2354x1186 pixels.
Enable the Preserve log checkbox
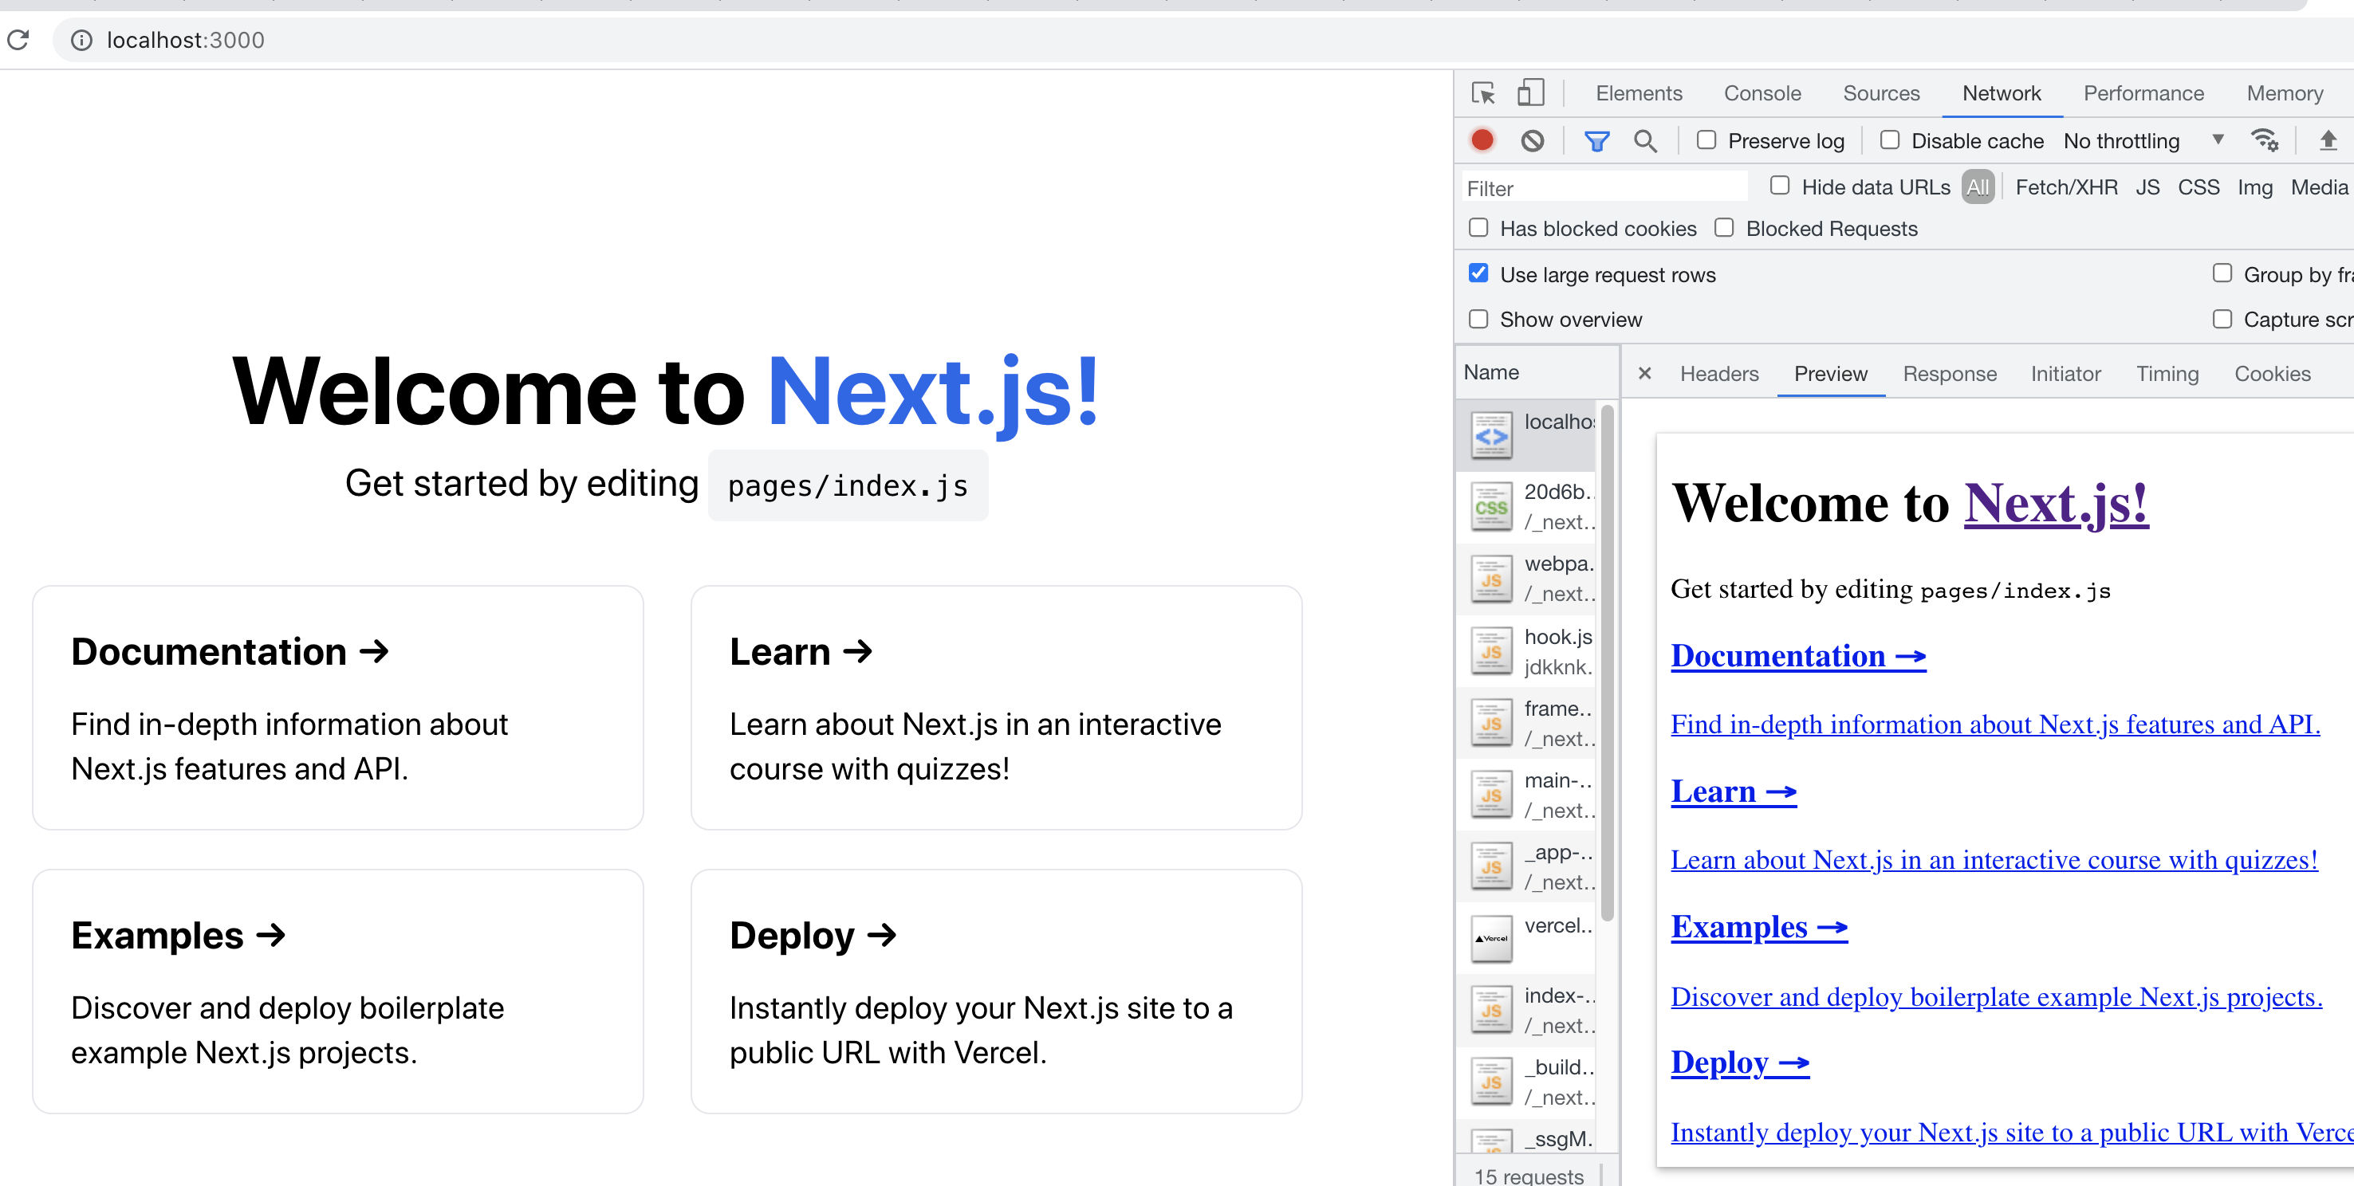tap(1706, 141)
